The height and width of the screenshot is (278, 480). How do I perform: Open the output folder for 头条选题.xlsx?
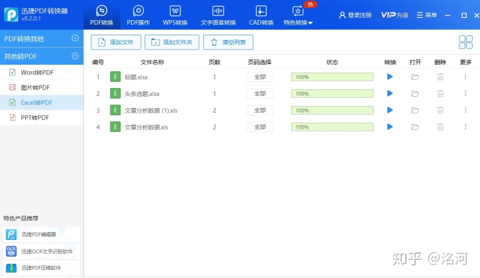click(415, 93)
